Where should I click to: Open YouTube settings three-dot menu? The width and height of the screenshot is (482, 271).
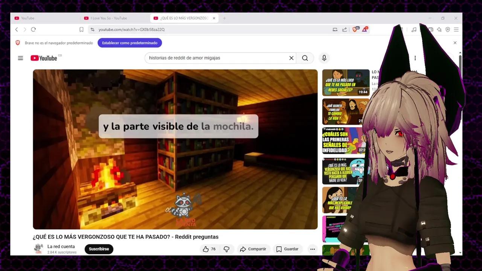415,58
